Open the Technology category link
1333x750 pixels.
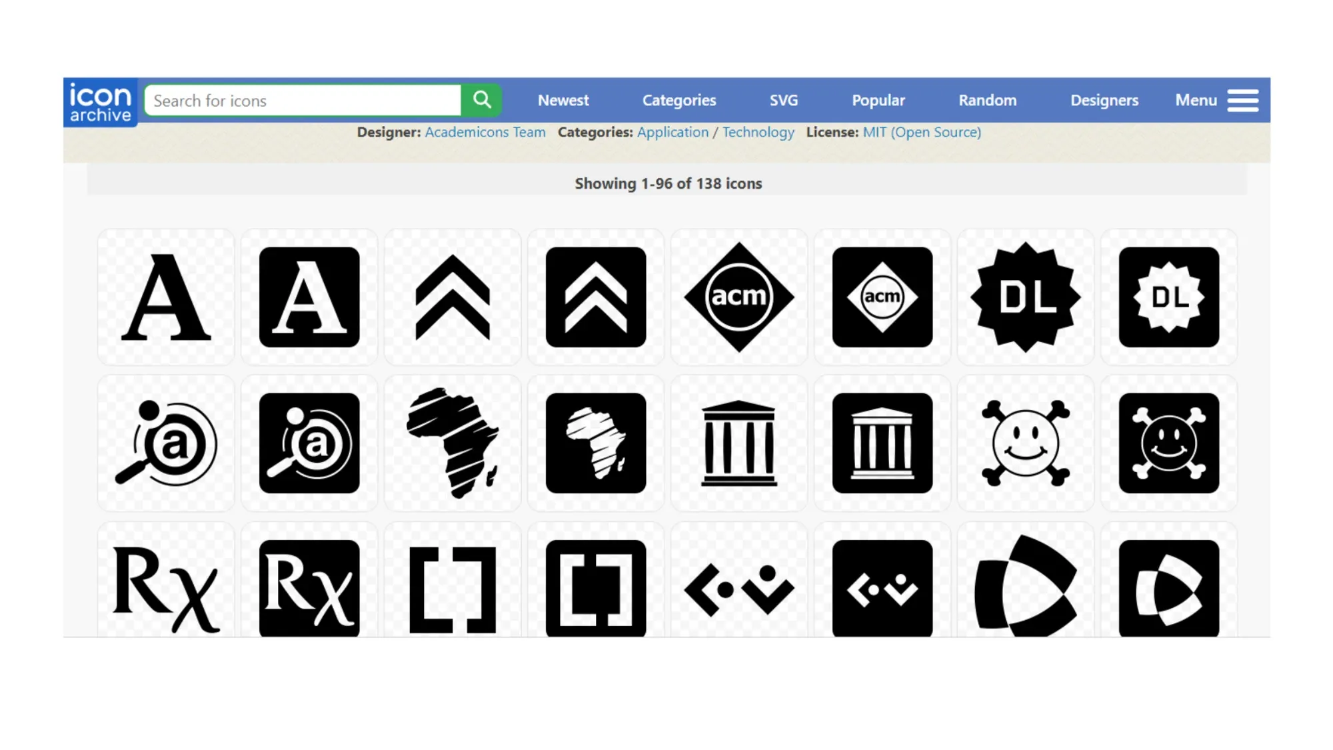pos(758,132)
